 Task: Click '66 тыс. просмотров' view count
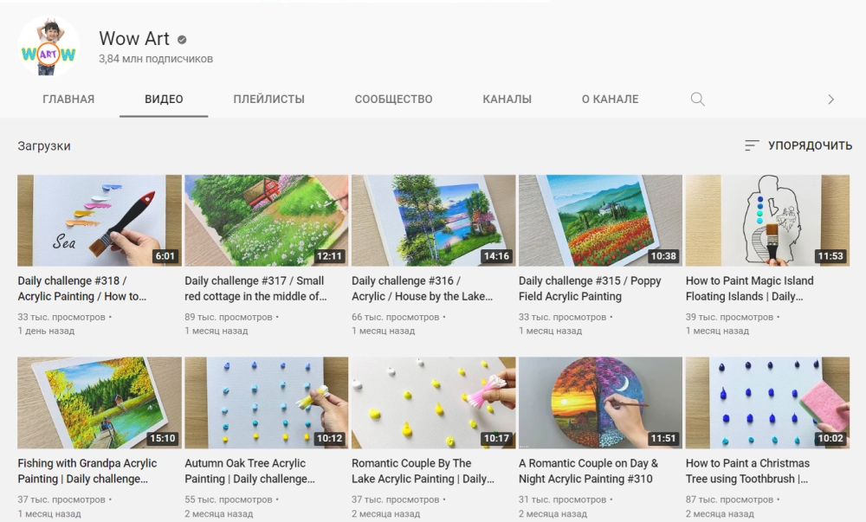(396, 318)
